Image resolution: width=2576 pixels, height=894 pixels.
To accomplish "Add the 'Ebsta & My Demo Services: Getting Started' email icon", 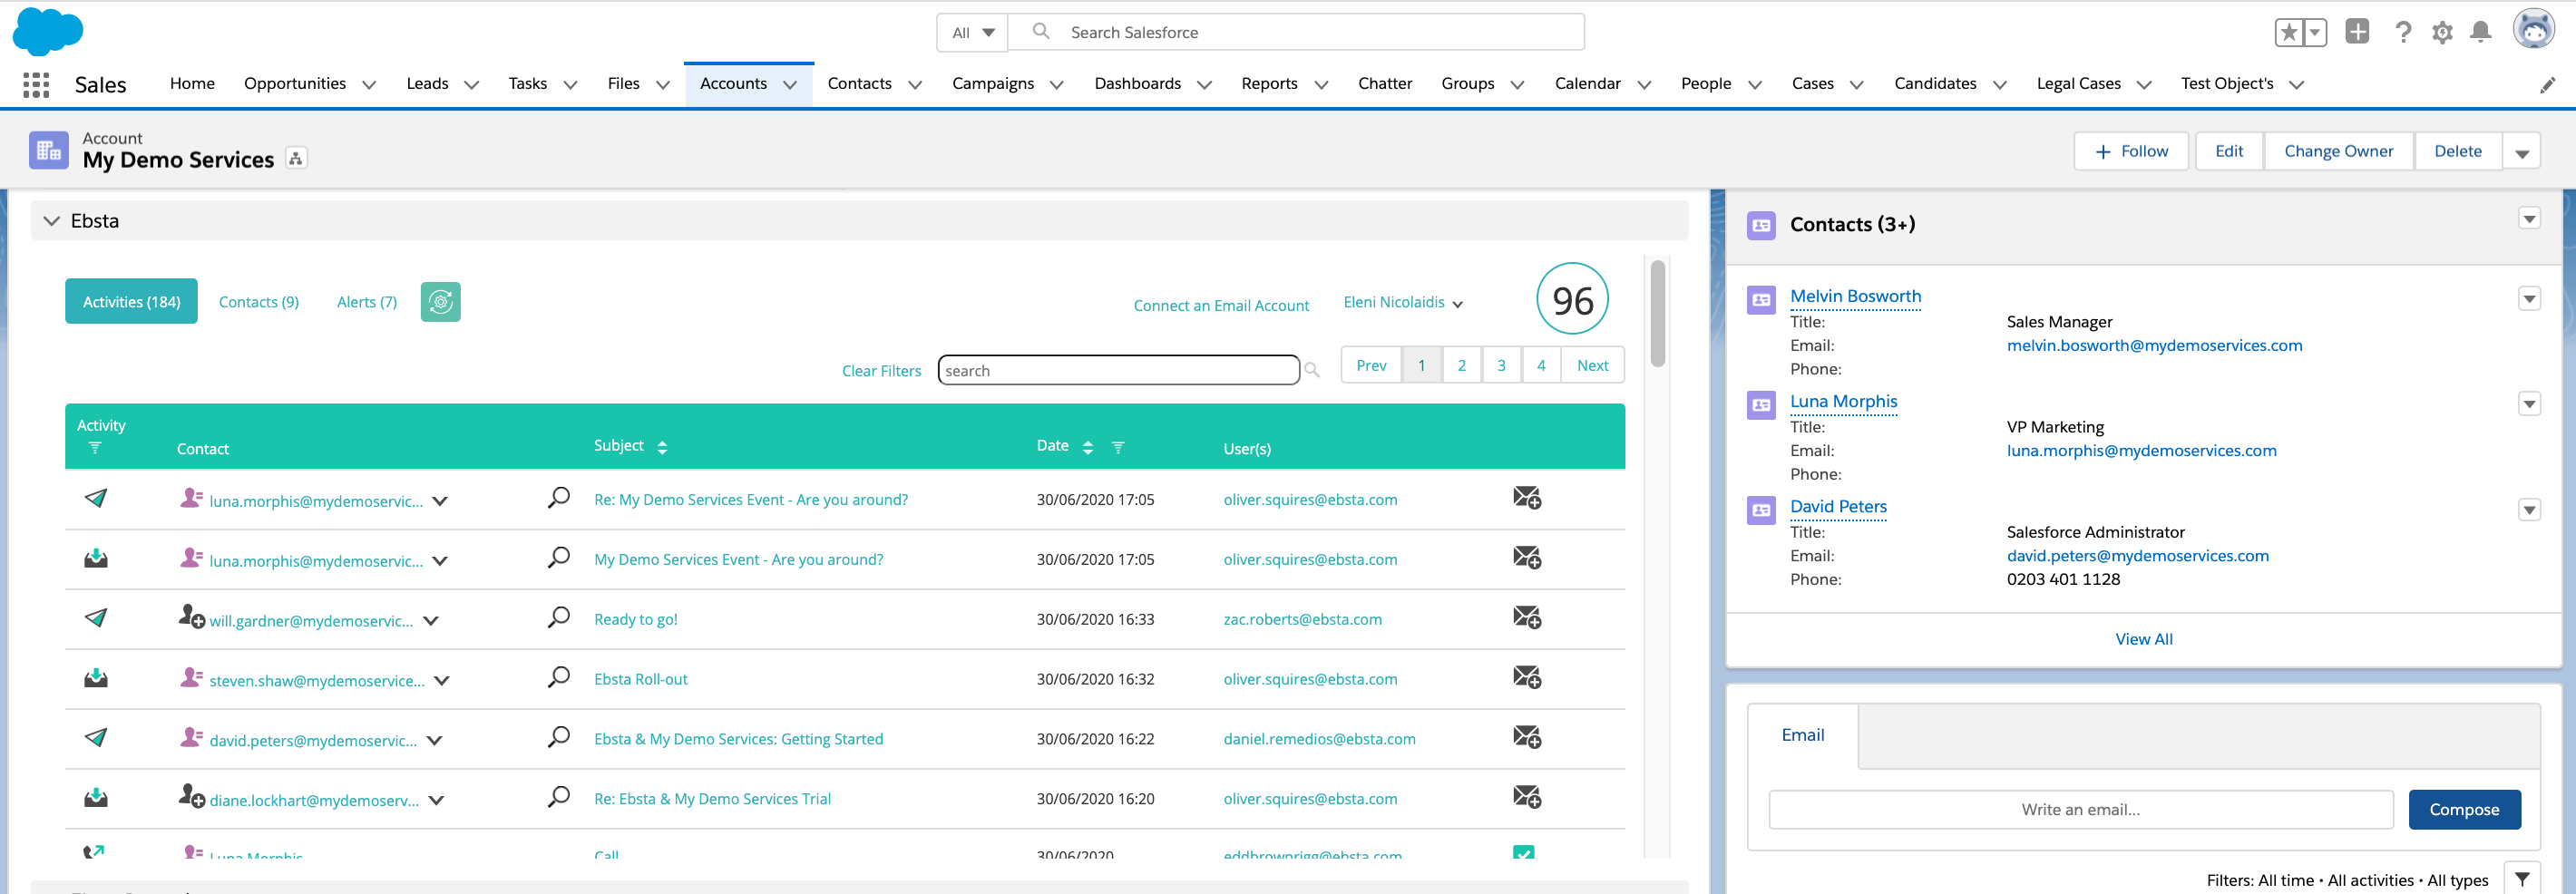I will pyautogui.click(x=1527, y=738).
